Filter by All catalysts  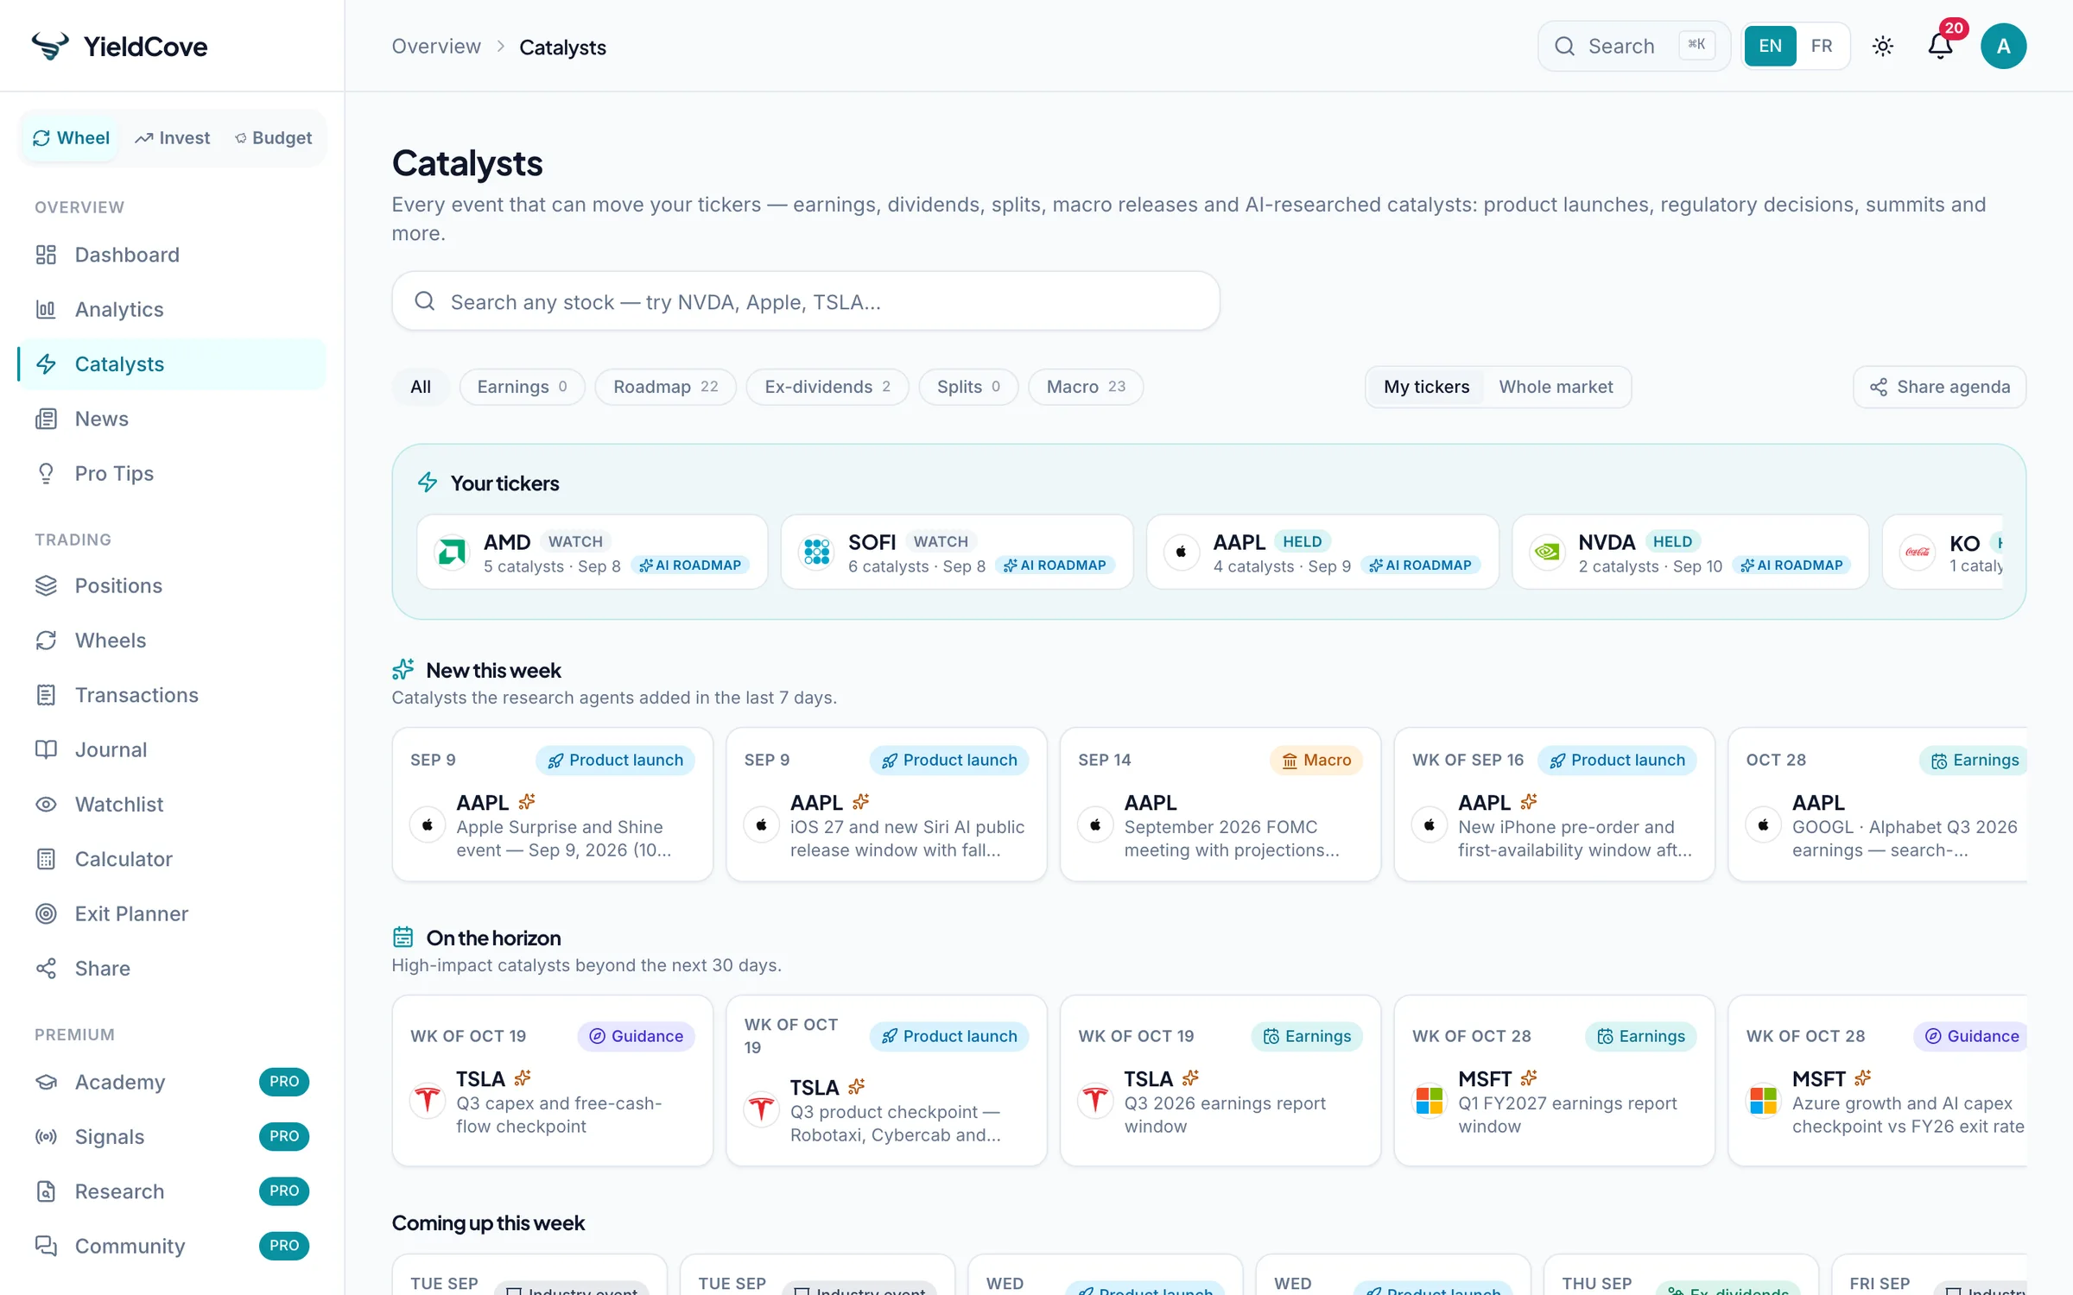[x=421, y=387]
